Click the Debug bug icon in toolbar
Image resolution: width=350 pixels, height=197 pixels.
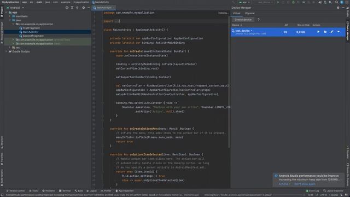click(x=293, y=2)
